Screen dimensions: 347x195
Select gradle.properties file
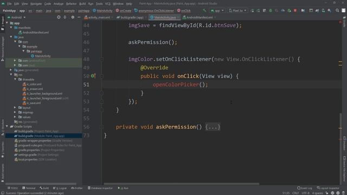click(x=39, y=150)
